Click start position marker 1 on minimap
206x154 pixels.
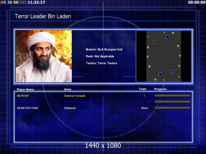coord(154,42)
